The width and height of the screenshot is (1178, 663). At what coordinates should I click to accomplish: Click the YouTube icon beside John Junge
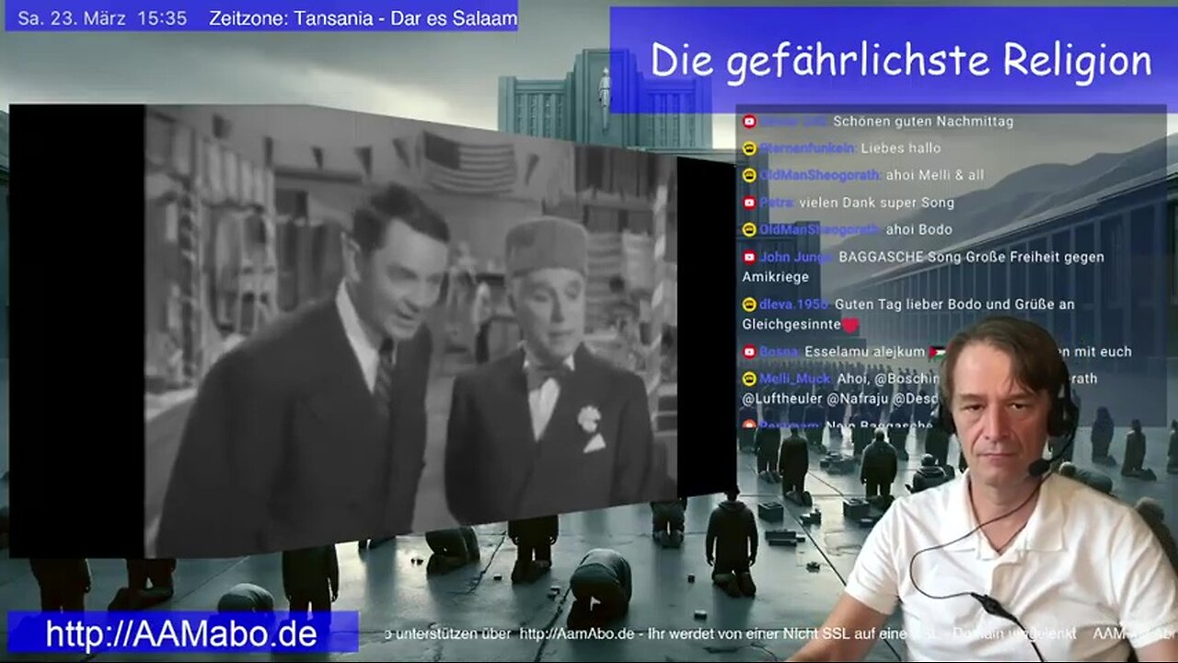749,258
